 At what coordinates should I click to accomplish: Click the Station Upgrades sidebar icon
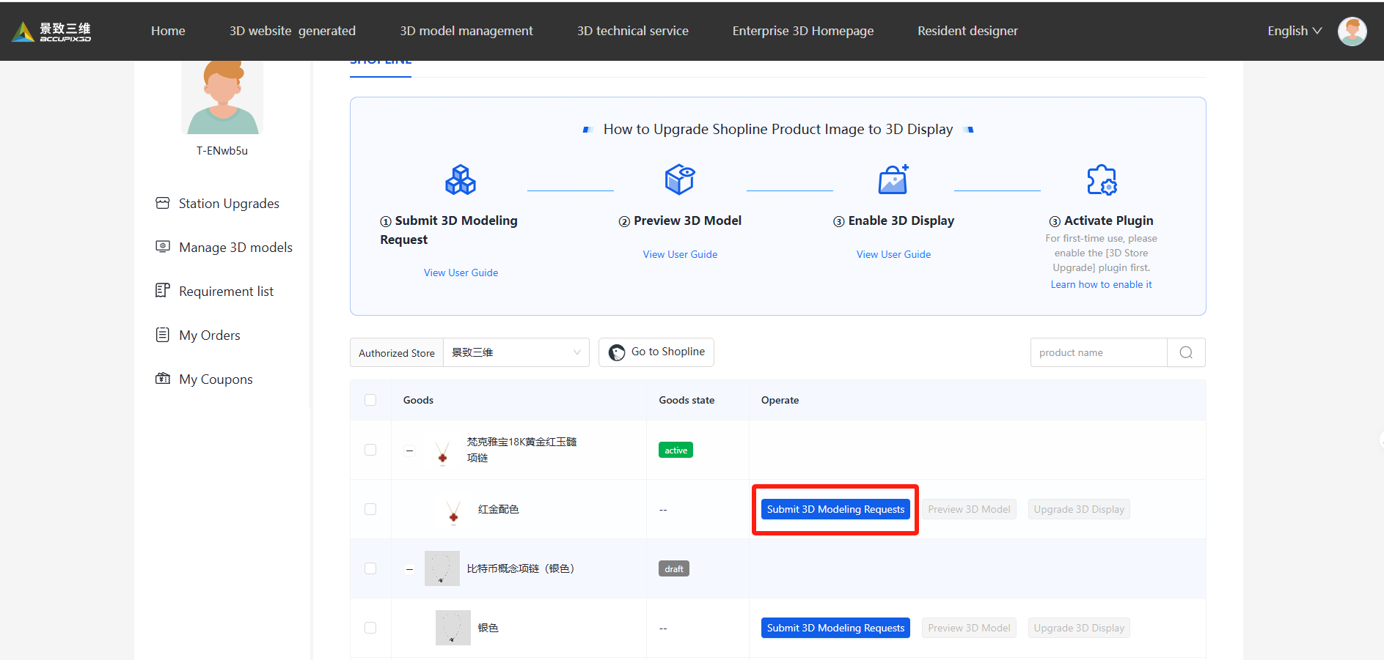(x=163, y=203)
